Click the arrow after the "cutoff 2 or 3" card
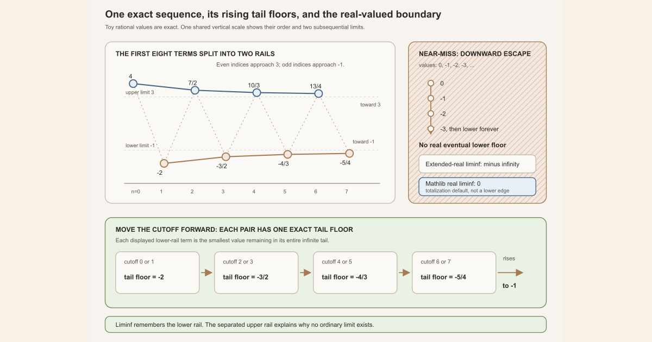The height and width of the screenshot is (342, 652). click(305, 273)
